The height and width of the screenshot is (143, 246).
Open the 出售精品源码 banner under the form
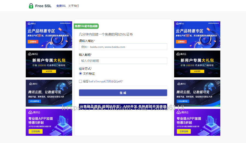(123, 107)
